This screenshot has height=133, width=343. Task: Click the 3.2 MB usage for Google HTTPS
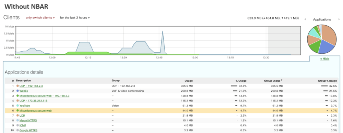(188, 130)
